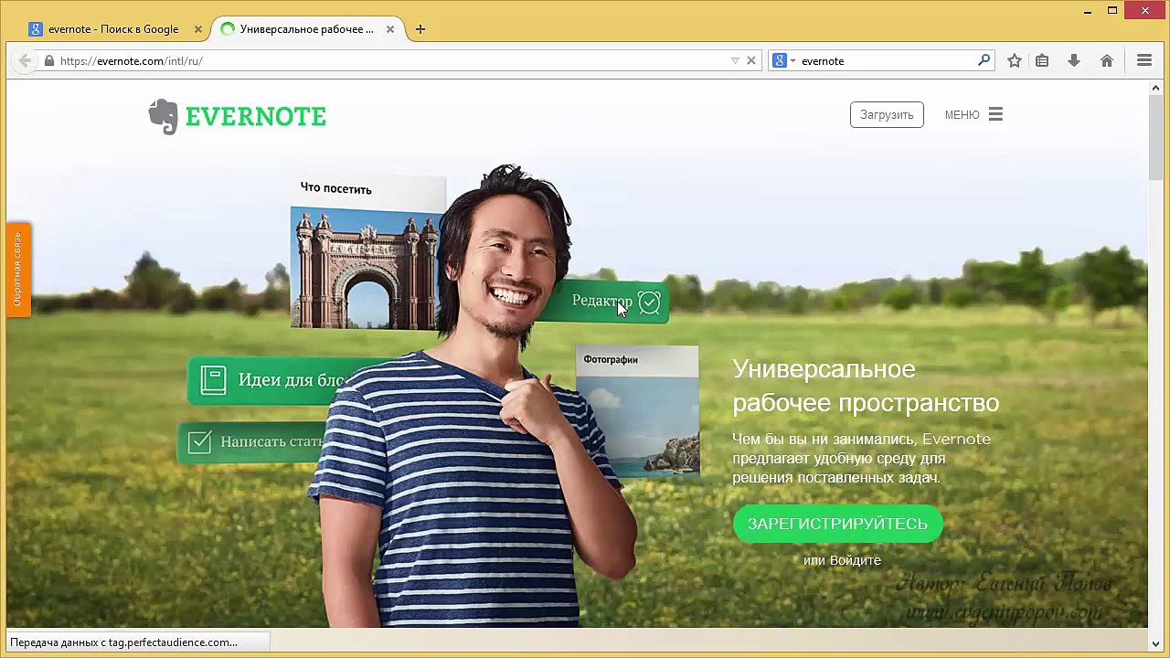
Task: Click the МЕНЮ text label
Action: (x=962, y=115)
